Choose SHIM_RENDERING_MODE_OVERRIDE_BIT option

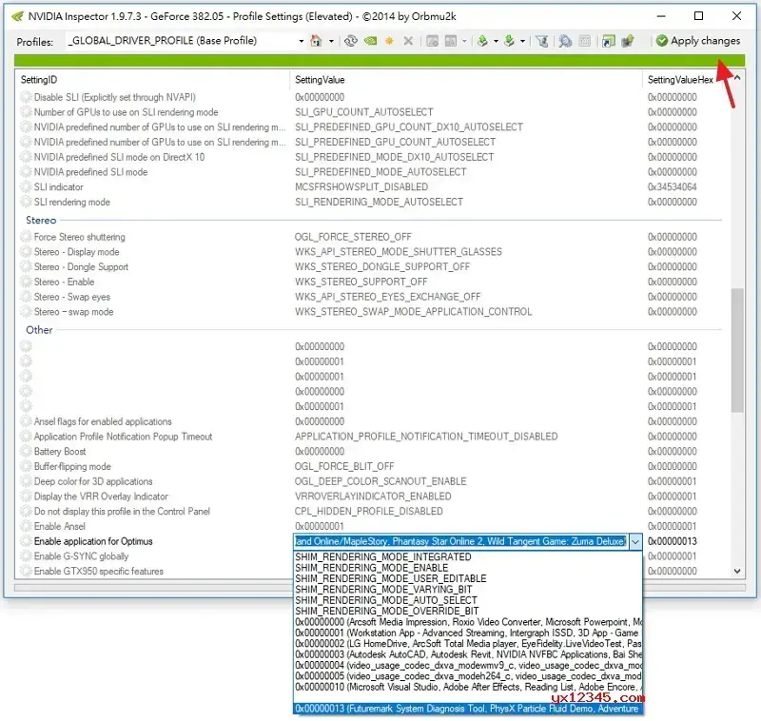(x=468, y=611)
